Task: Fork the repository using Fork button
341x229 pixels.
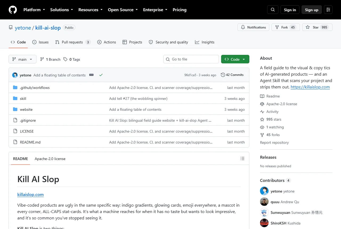Action: pyautogui.click(x=286, y=27)
